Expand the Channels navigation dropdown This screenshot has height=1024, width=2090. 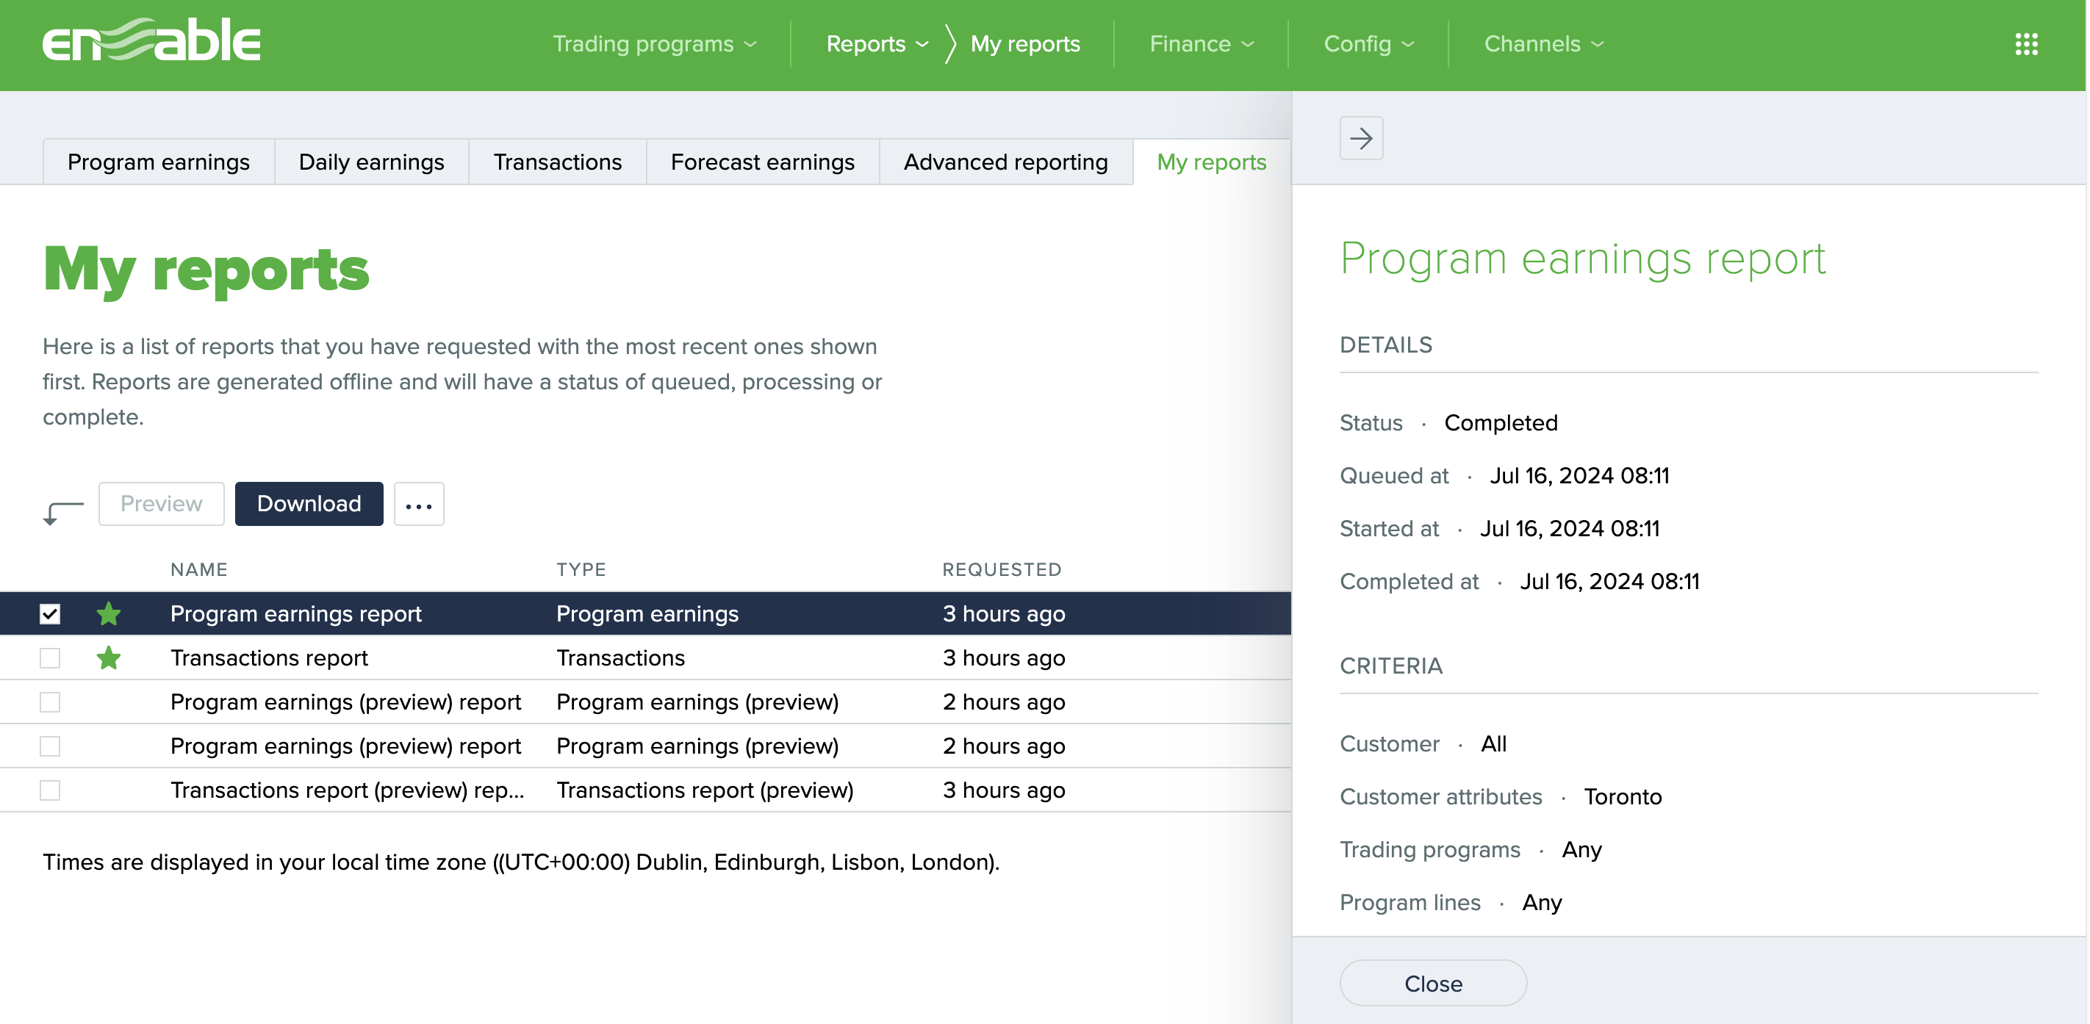point(1543,44)
